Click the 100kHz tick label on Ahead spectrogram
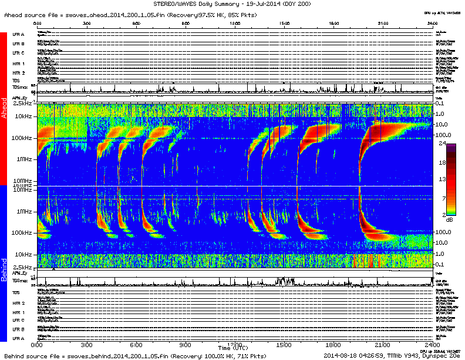465x360 pixels. tap(22, 138)
